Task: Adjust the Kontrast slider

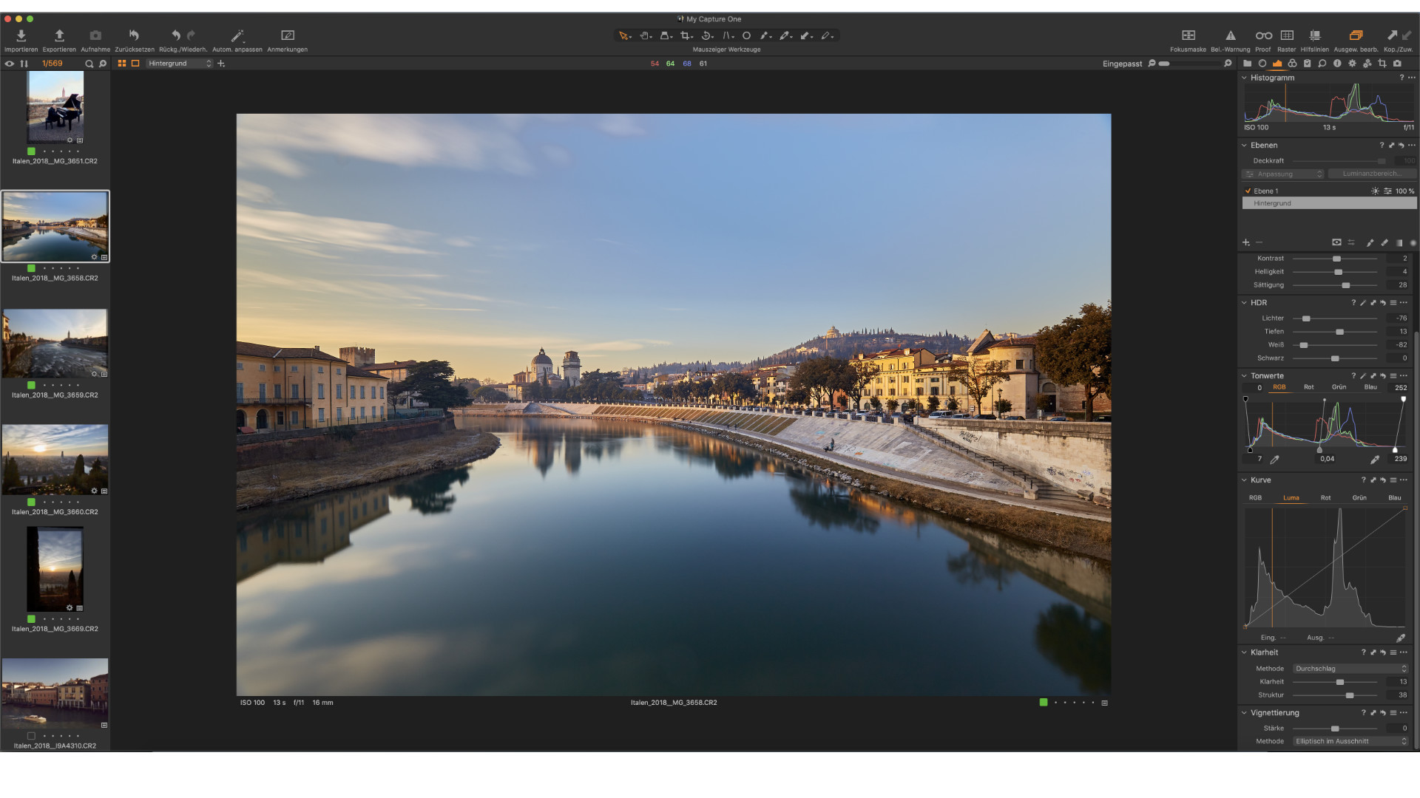Action: click(1336, 259)
